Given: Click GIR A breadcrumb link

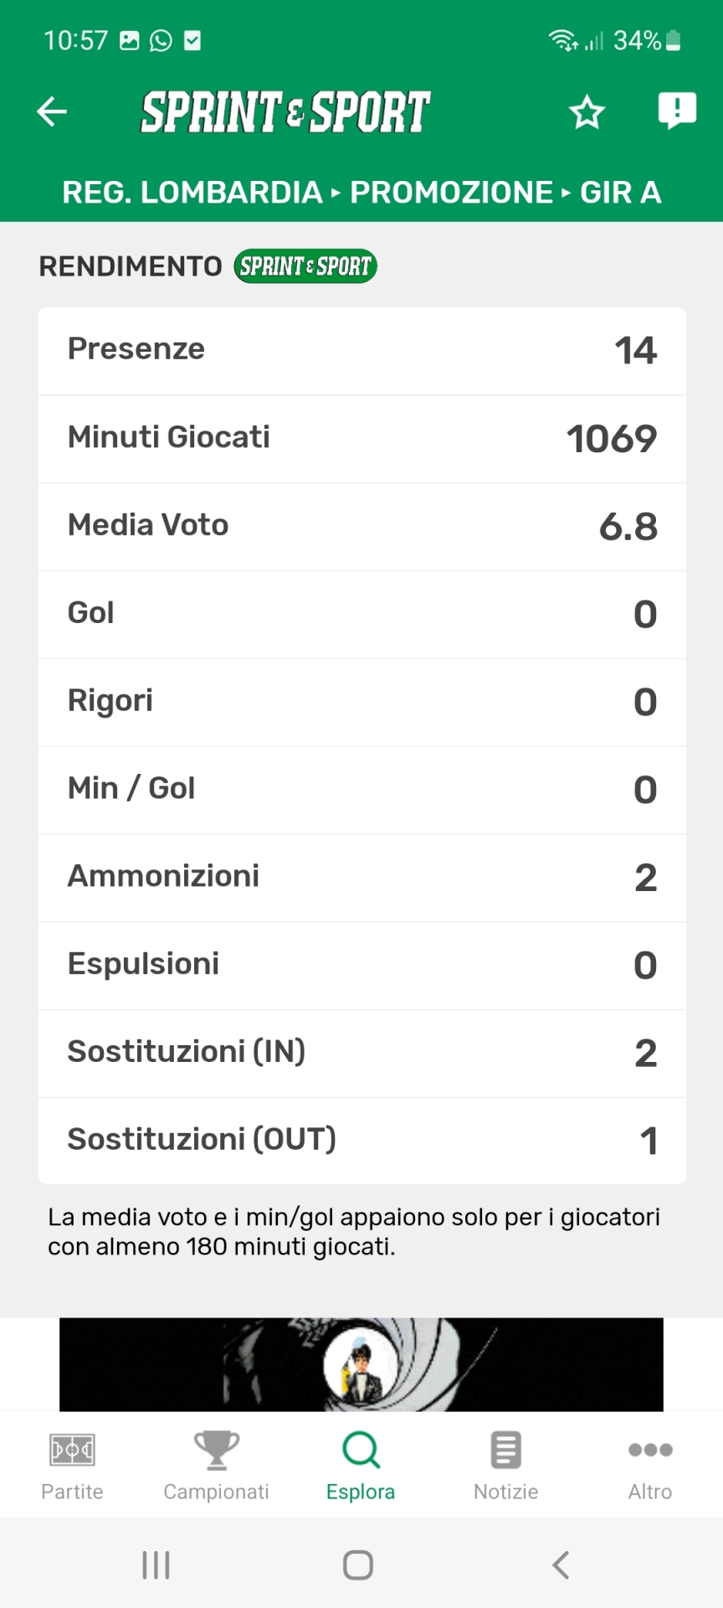Looking at the screenshot, I should coord(620,193).
